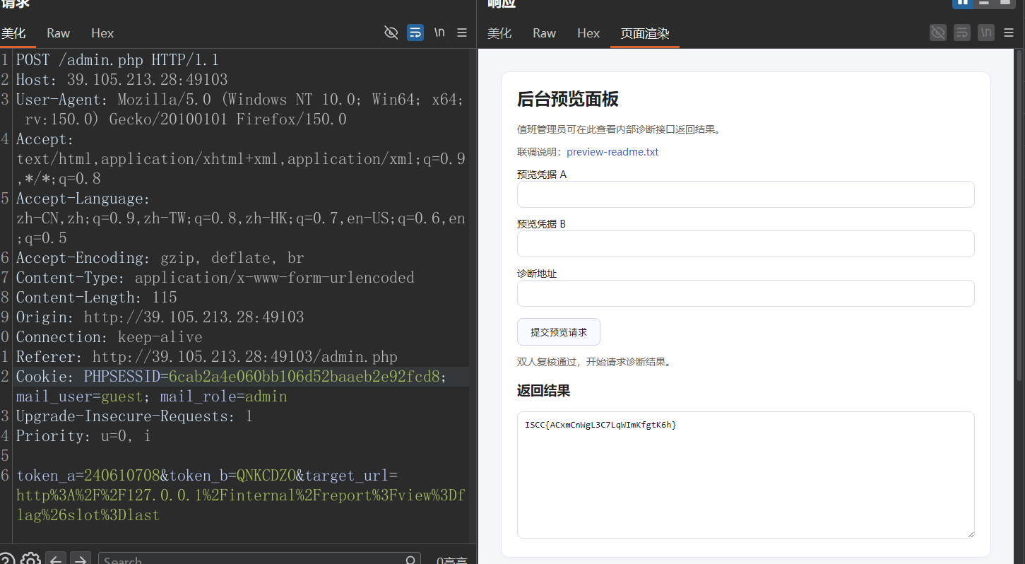Click the Referer header line
Image resolution: width=1025 pixels, height=564 pixels.
(206, 356)
